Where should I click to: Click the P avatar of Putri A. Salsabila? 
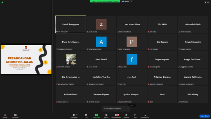point(132,42)
